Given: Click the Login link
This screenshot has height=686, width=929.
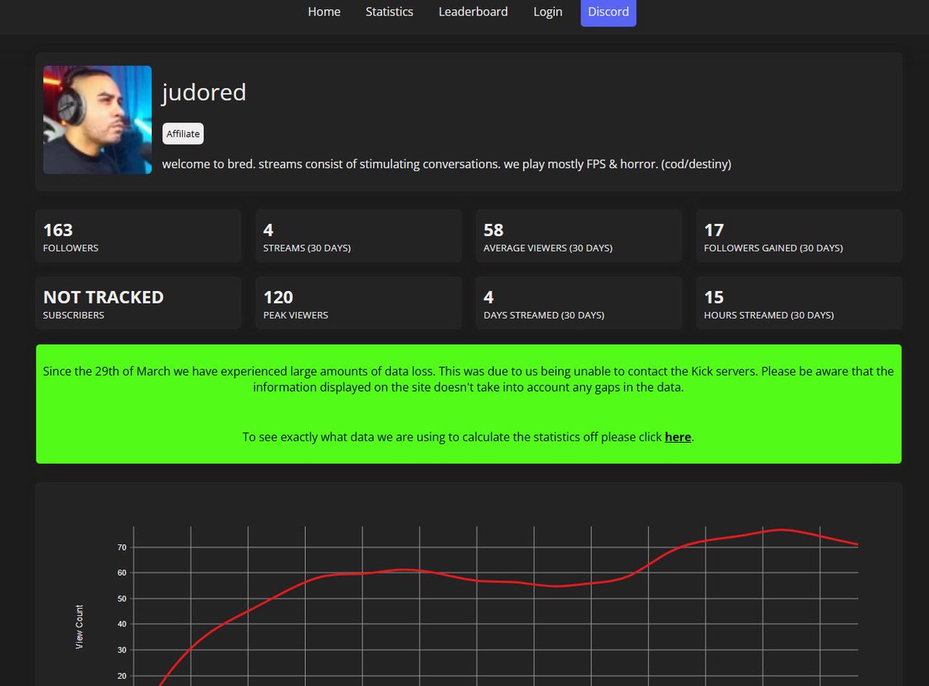Looking at the screenshot, I should (x=547, y=12).
